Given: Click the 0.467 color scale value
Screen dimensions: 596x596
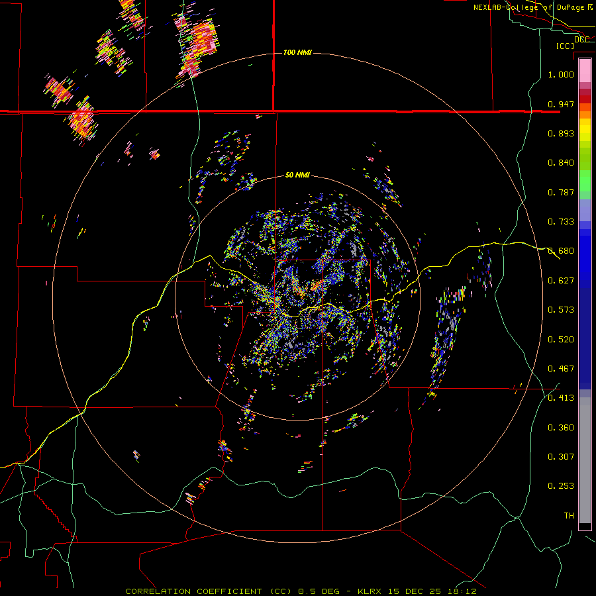Looking at the screenshot, I should click(x=561, y=369).
